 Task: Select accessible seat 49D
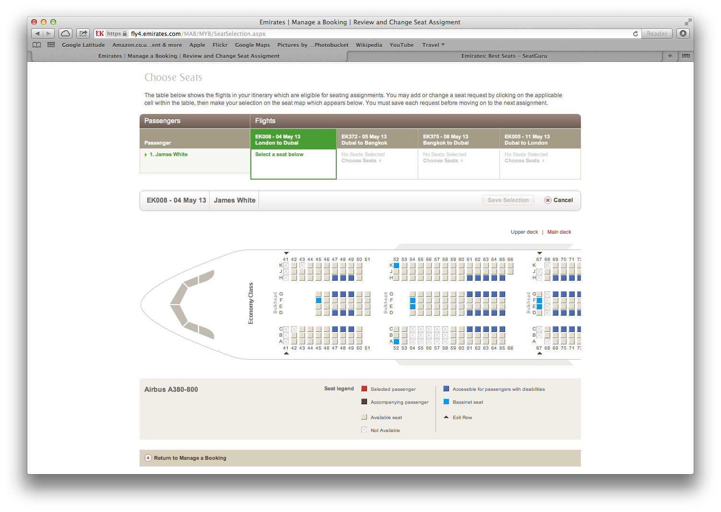[351, 313]
